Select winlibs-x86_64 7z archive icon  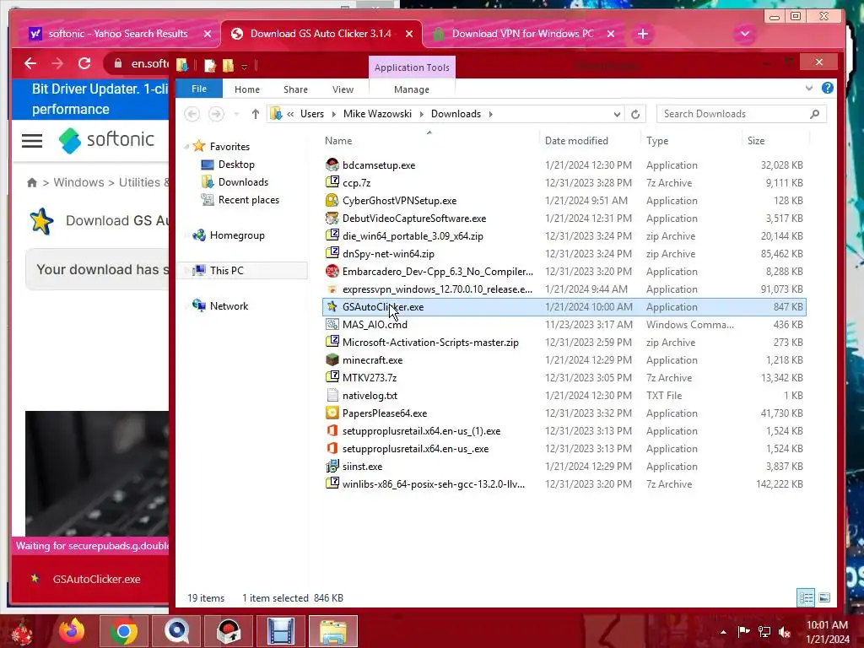pos(332,483)
